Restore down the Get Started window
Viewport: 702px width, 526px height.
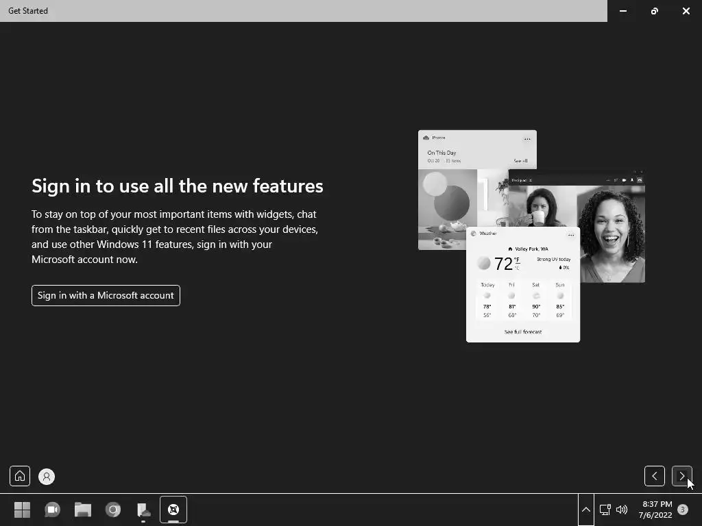point(655,11)
